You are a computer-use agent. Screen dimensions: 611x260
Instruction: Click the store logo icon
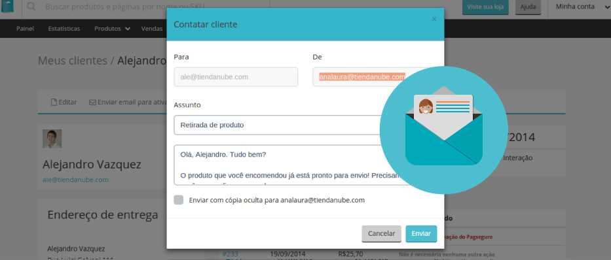(x=7, y=7)
